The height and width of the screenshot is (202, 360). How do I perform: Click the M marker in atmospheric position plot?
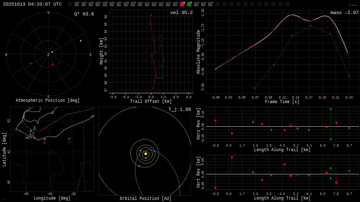point(81,41)
